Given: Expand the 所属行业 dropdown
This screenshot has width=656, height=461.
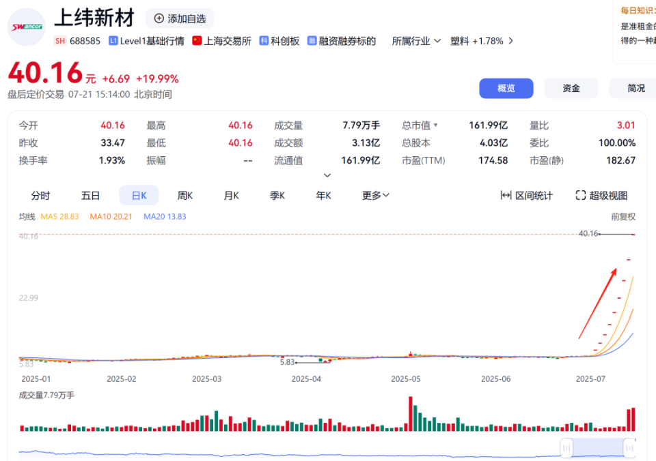Looking at the screenshot, I should pyautogui.click(x=416, y=41).
